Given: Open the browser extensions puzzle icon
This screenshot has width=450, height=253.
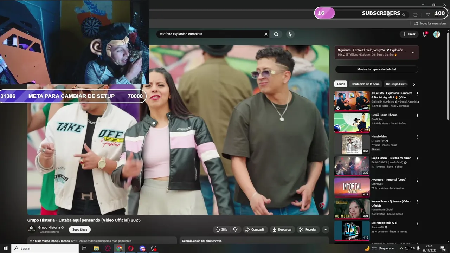Looking at the screenshot, I should 416,14.
